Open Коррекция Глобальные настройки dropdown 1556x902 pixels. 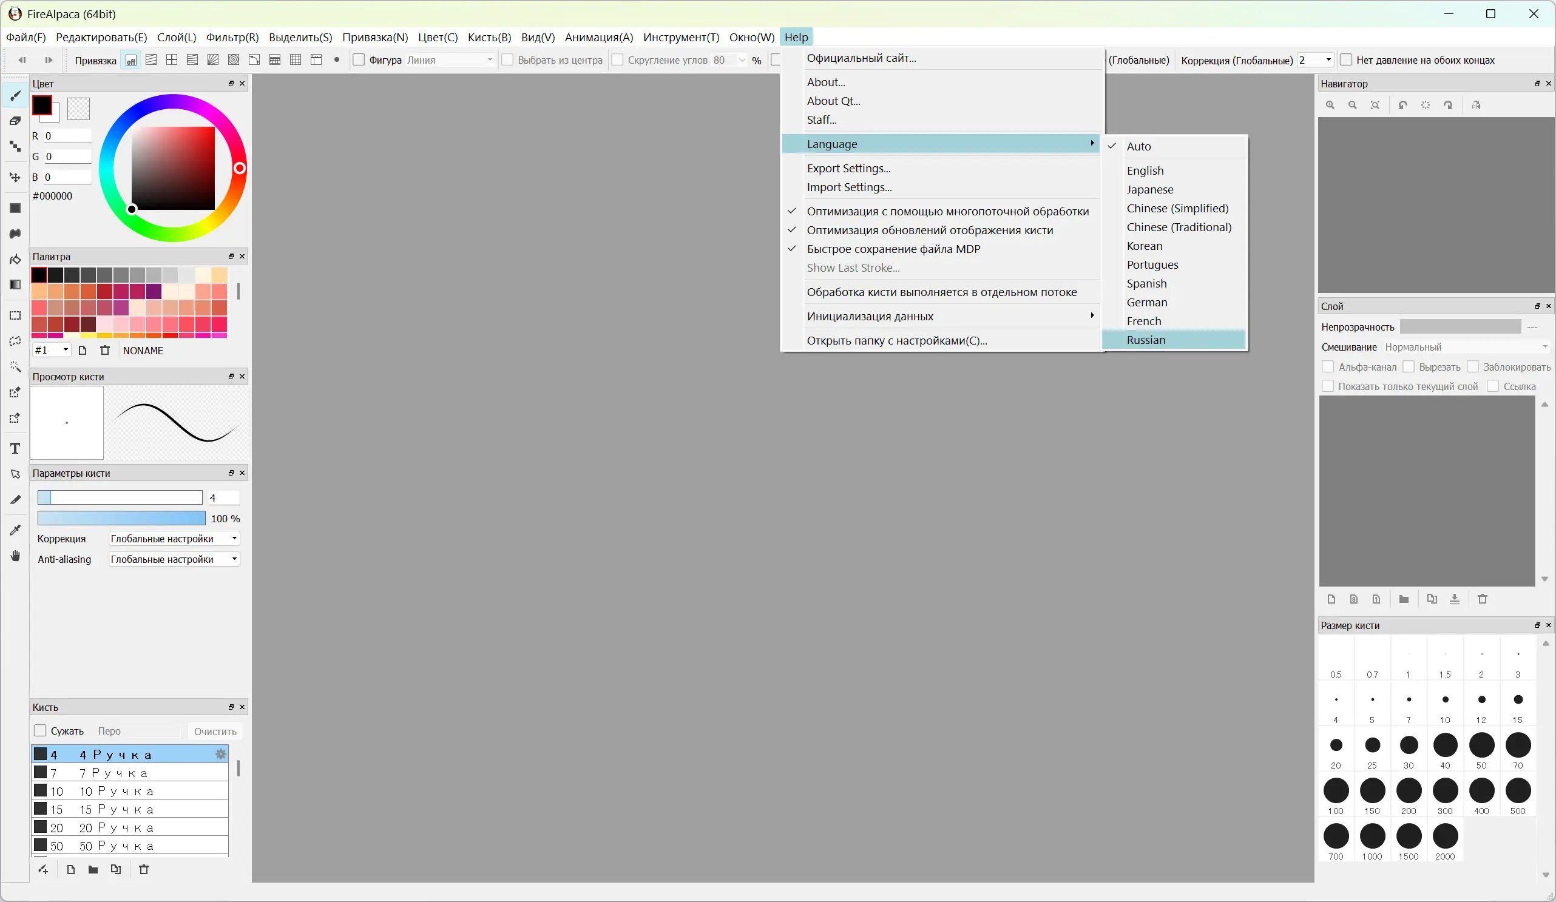pos(174,539)
